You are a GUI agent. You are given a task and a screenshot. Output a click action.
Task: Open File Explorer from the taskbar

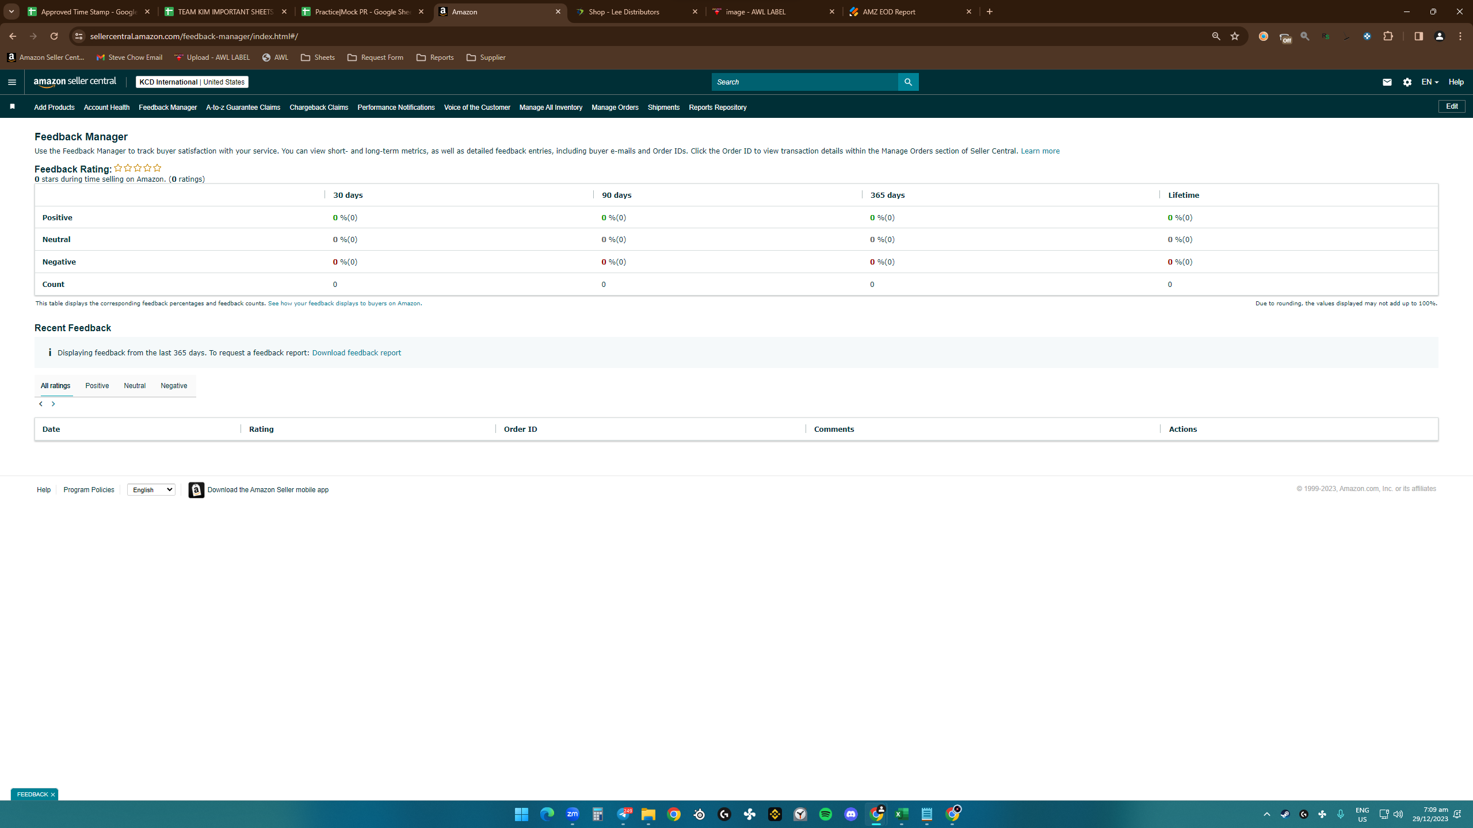point(648,814)
